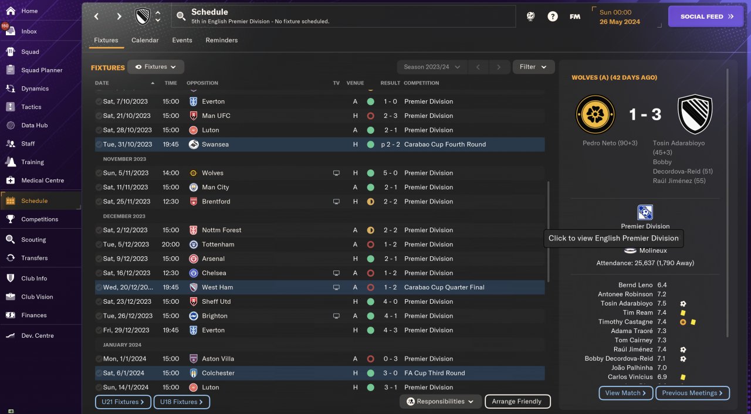The height and width of the screenshot is (414, 751).
Task: Go back with the left arrow
Action: [x=97, y=16]
